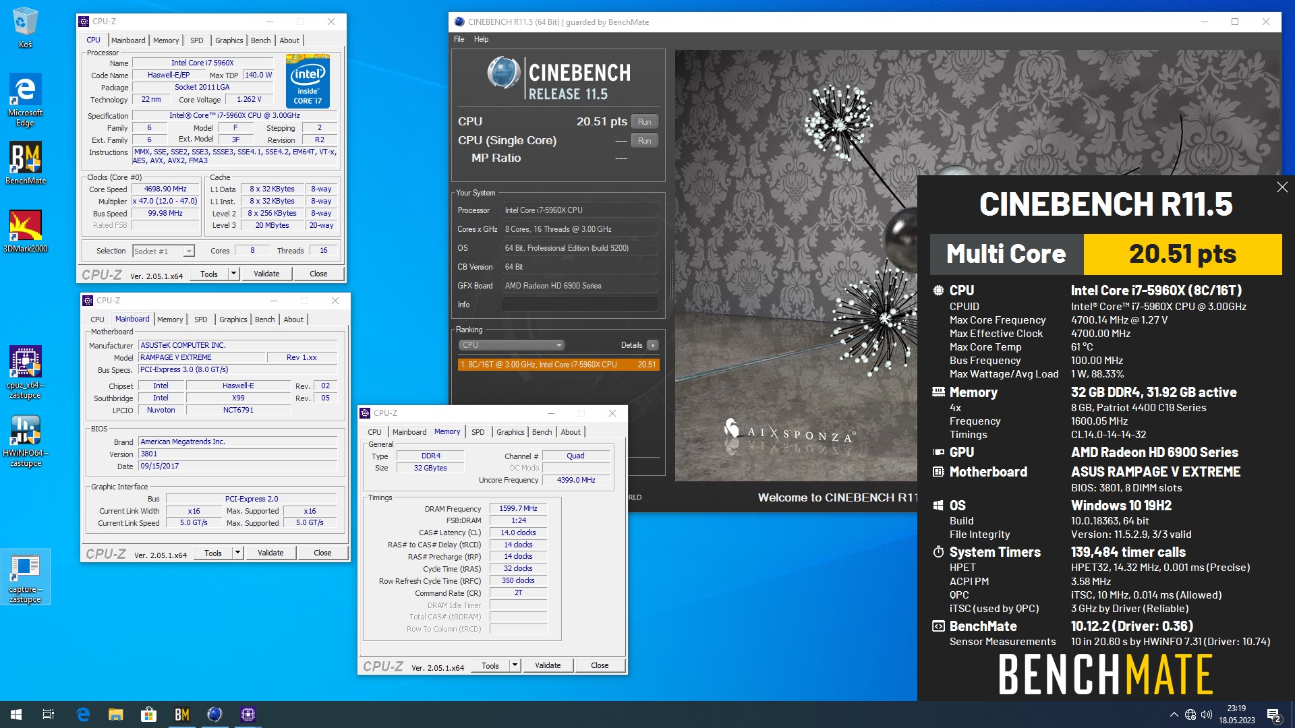Open the Ranking CPU combo box
1295x728 pixels.
pyautogui.click(x=512, y=345)
